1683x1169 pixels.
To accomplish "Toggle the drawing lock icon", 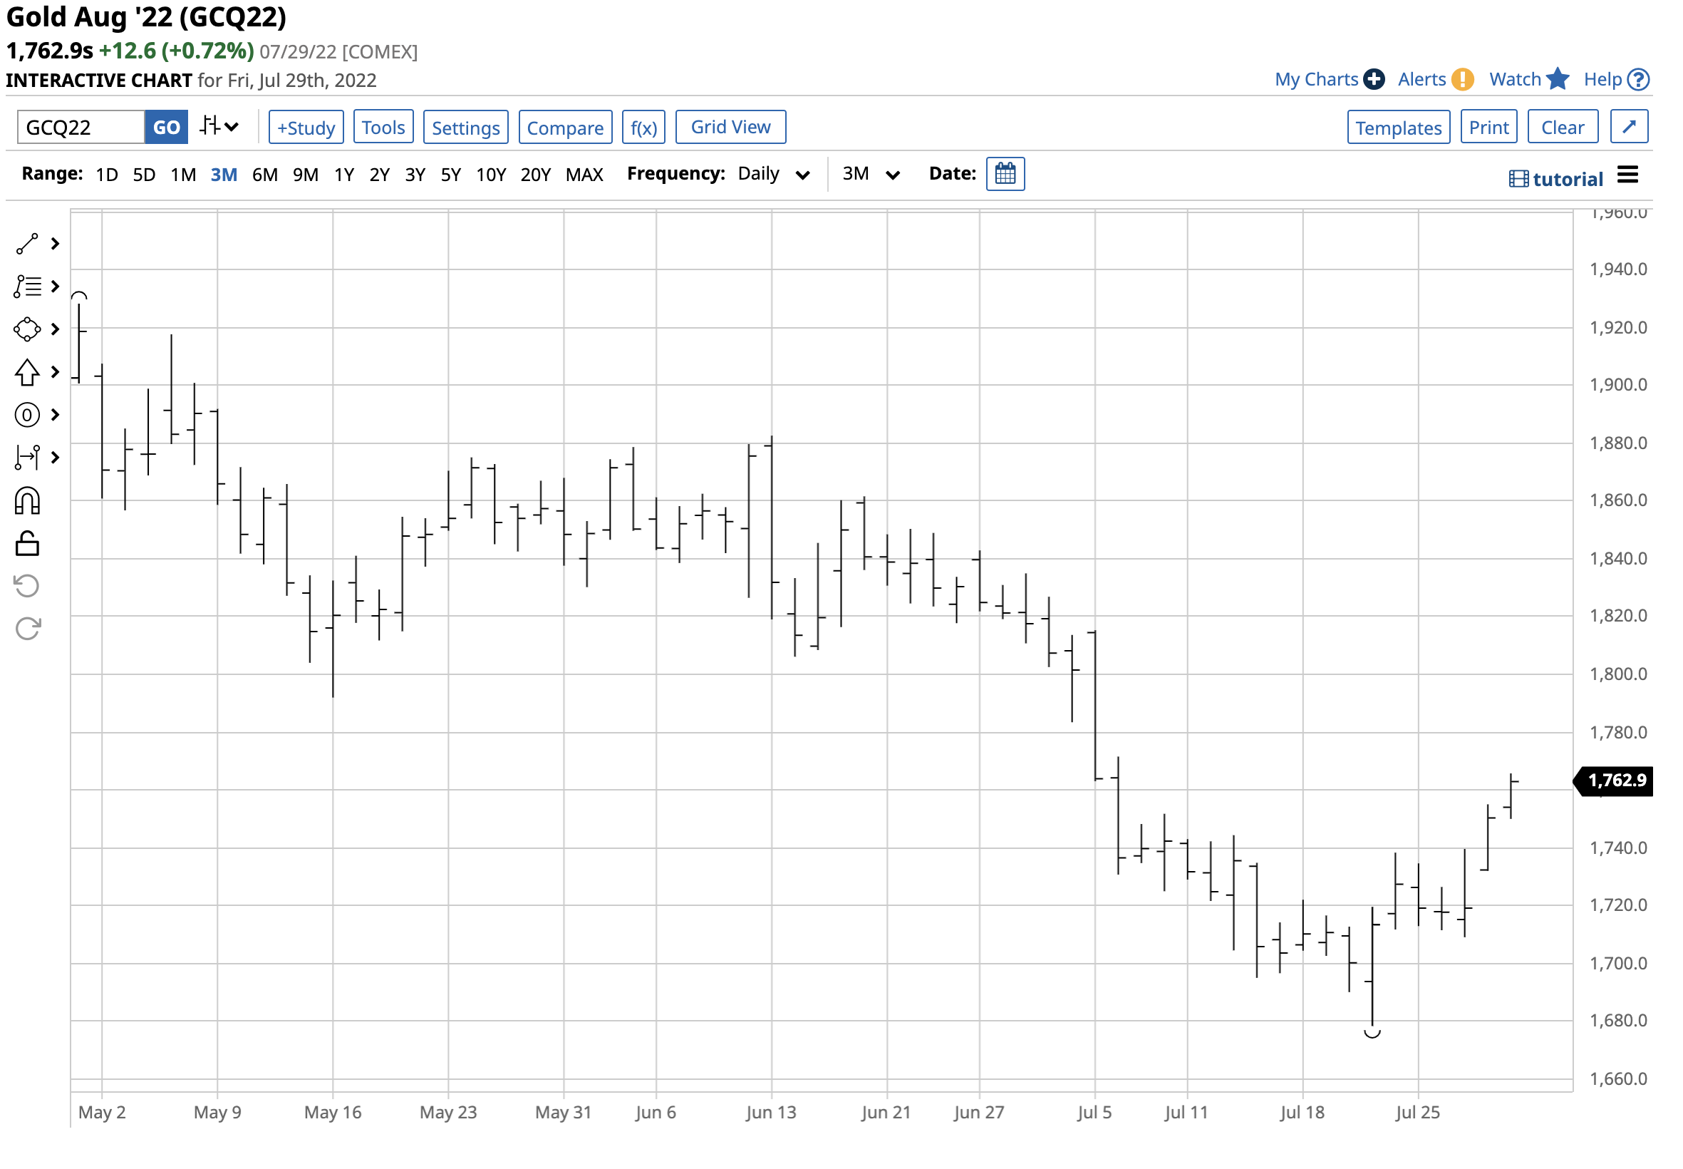I will click(x=27, y=544).
